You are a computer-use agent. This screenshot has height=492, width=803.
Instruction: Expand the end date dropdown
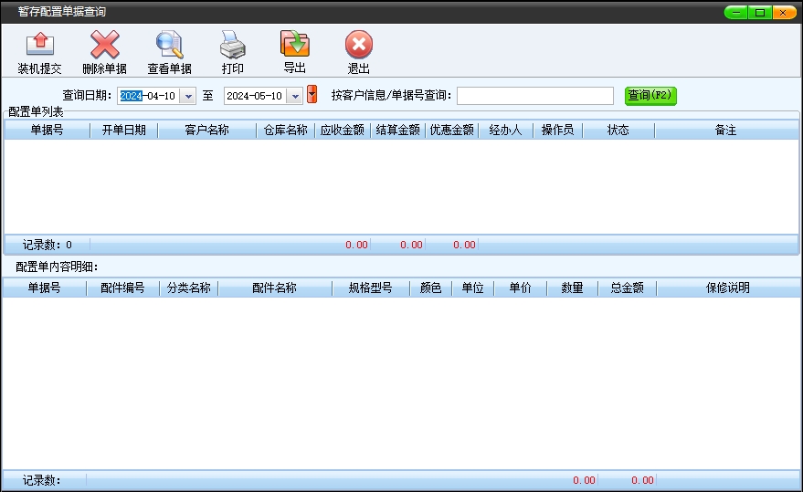pyautogui.click(x=294, y=96)
